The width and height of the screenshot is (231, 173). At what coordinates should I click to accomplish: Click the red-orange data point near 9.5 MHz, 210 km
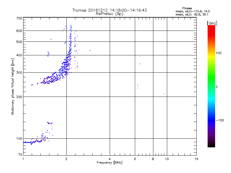(164, 94)
